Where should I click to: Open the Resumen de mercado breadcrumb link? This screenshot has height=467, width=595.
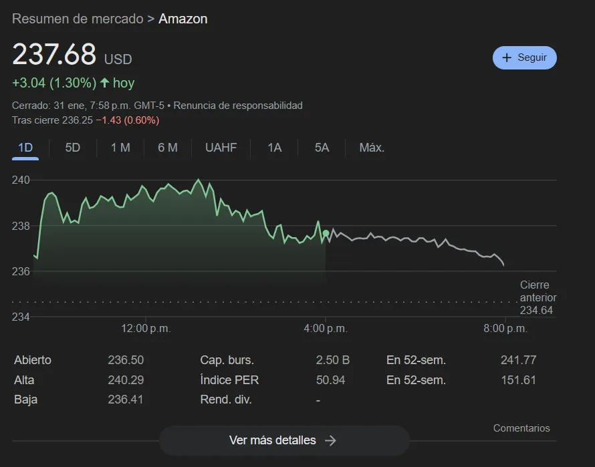(78, 19)
